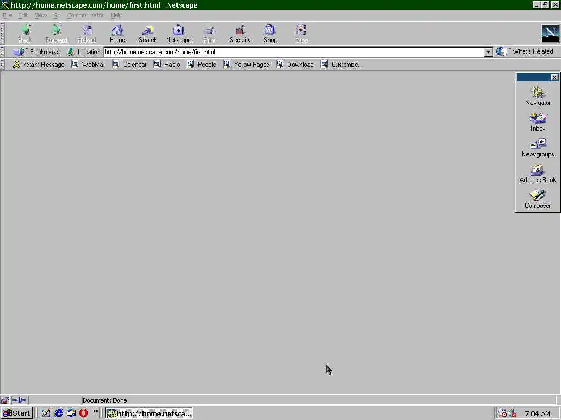The image size is (561, 420).
Task: Open the View menu
Action: 41,15
